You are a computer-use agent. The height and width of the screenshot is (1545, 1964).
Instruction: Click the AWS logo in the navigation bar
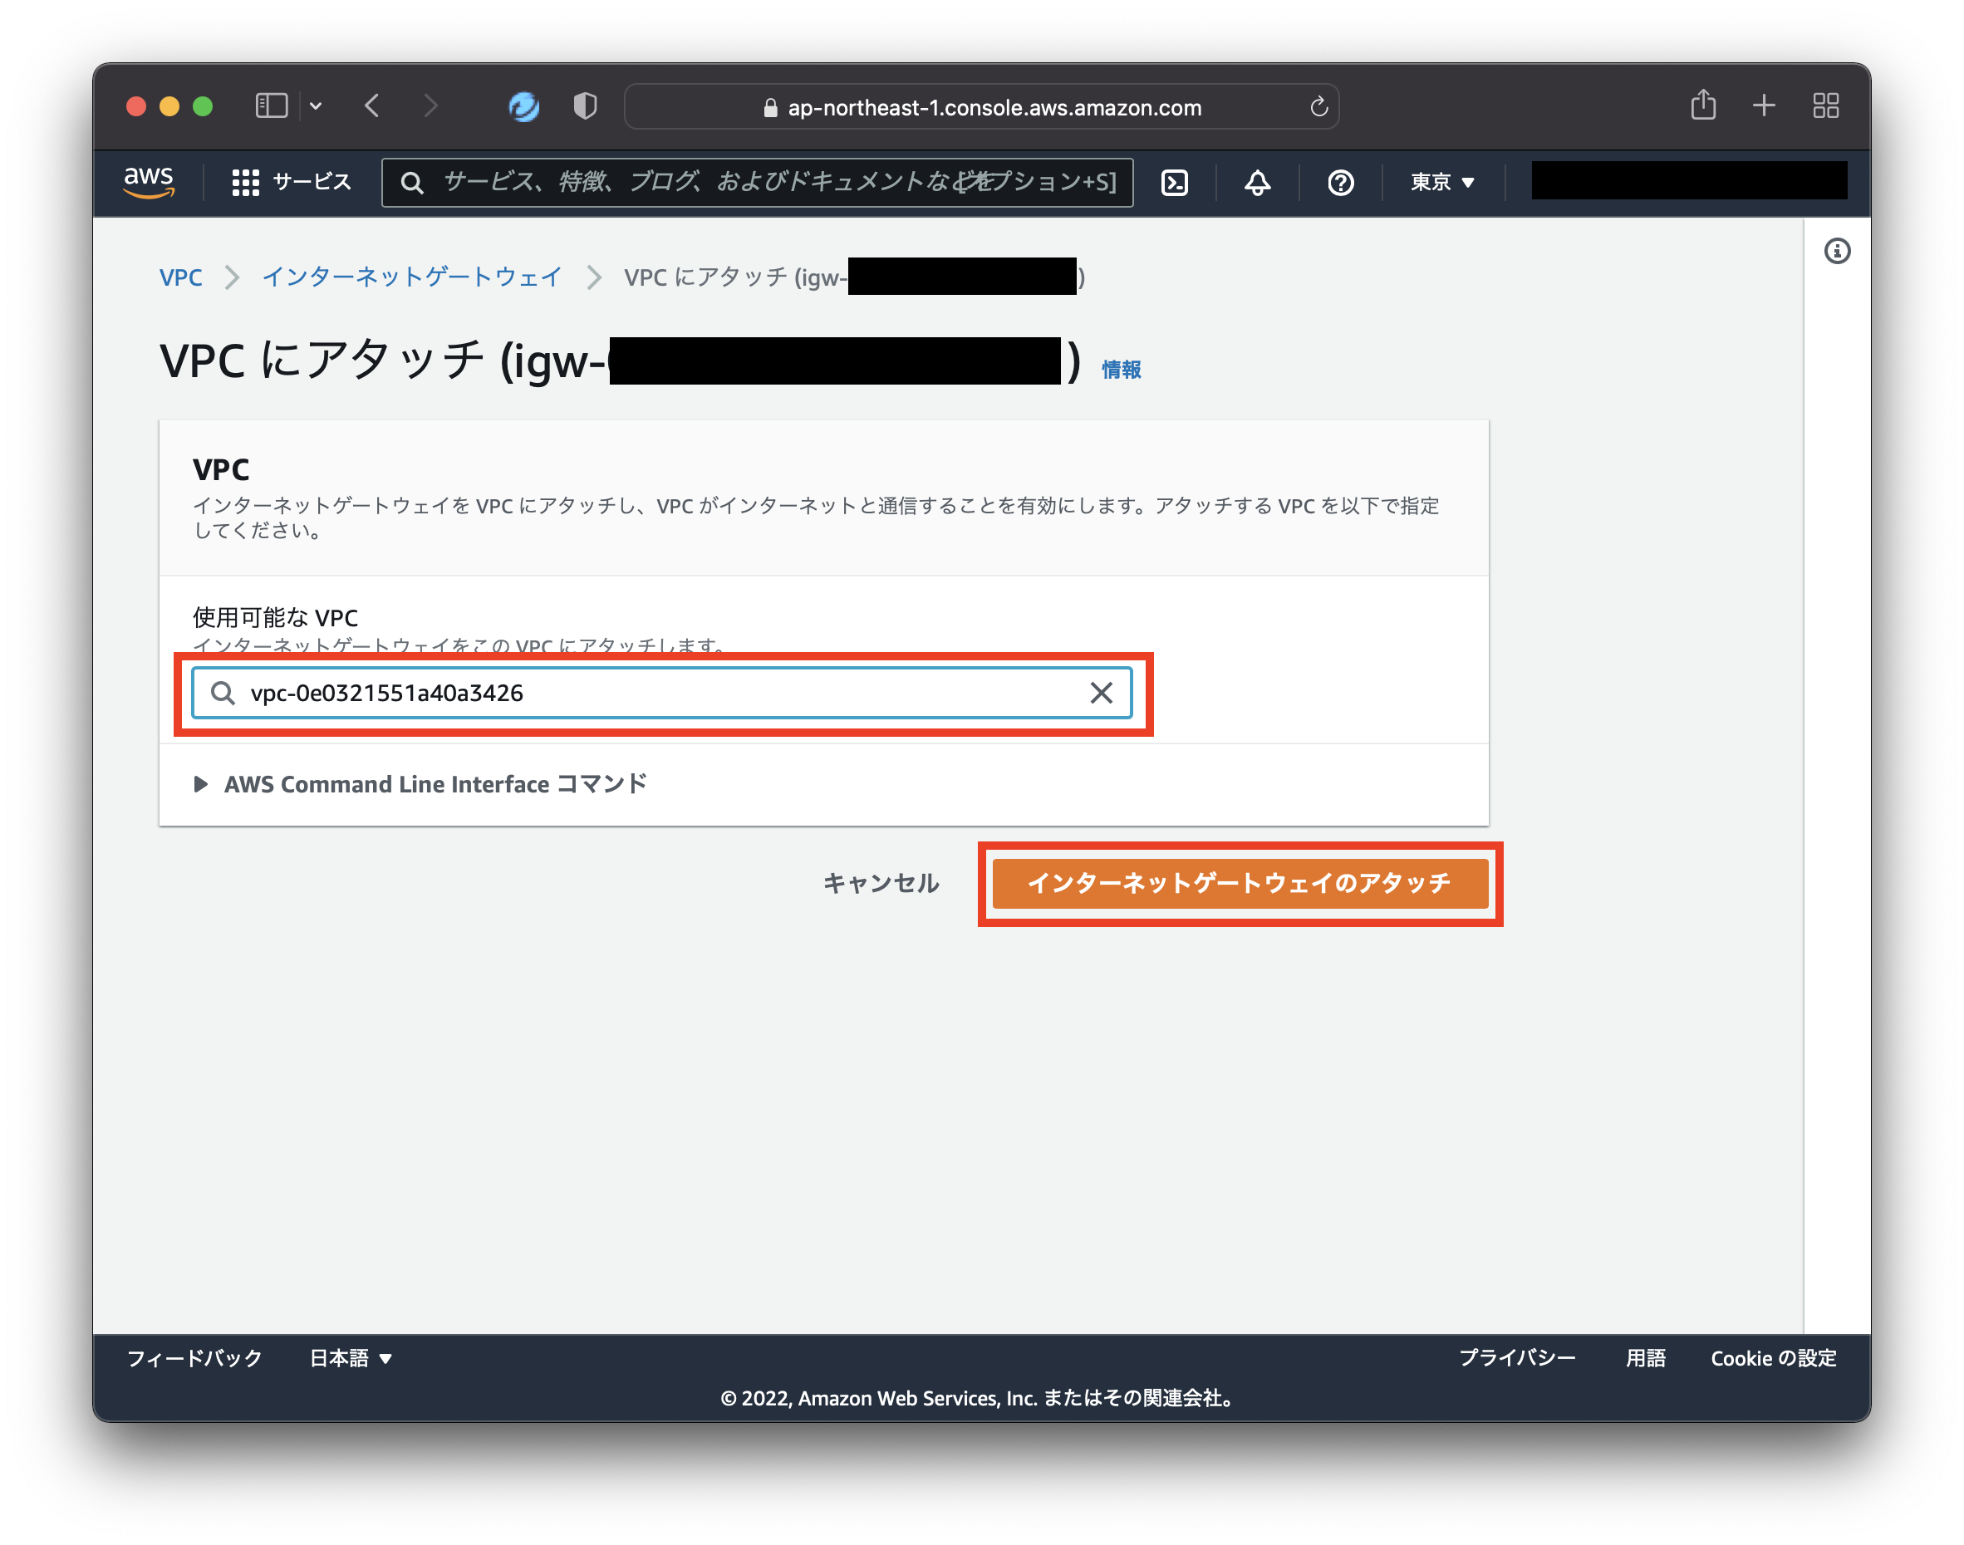pos(149,181)
